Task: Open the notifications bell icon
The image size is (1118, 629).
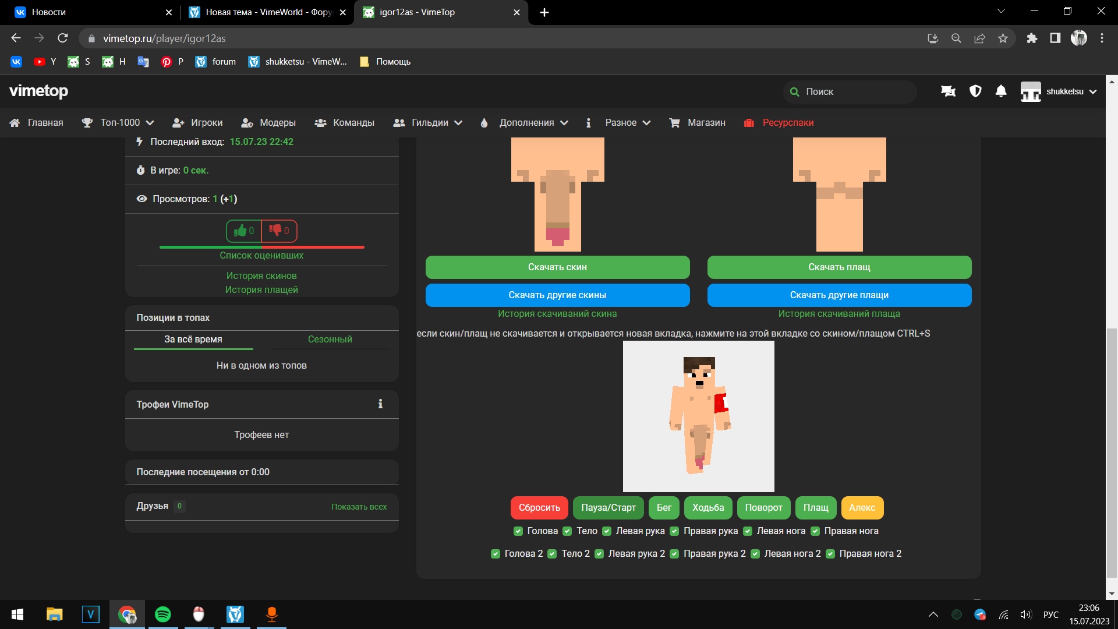Action: (1001, 91)
